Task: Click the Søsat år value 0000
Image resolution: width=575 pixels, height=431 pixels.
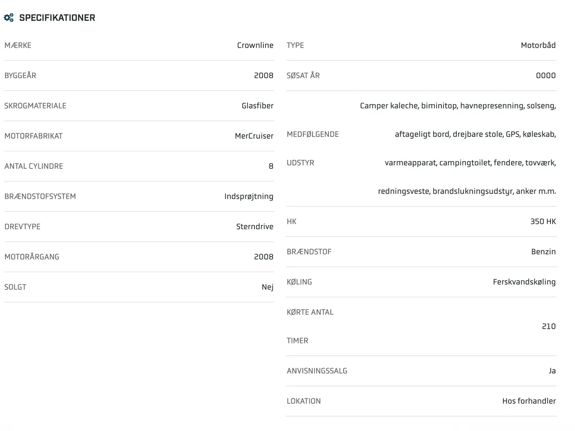Action: (x=546, y=75)
